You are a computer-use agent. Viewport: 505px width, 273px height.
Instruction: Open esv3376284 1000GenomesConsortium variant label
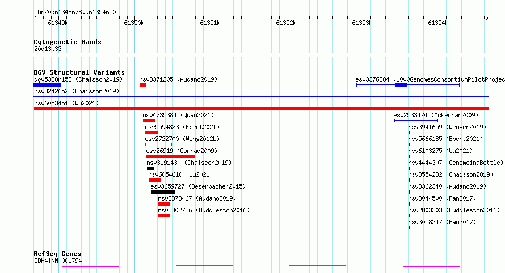[x=430, y=79]
